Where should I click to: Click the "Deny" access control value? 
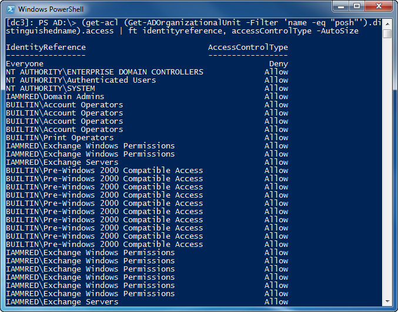[279, 63]
